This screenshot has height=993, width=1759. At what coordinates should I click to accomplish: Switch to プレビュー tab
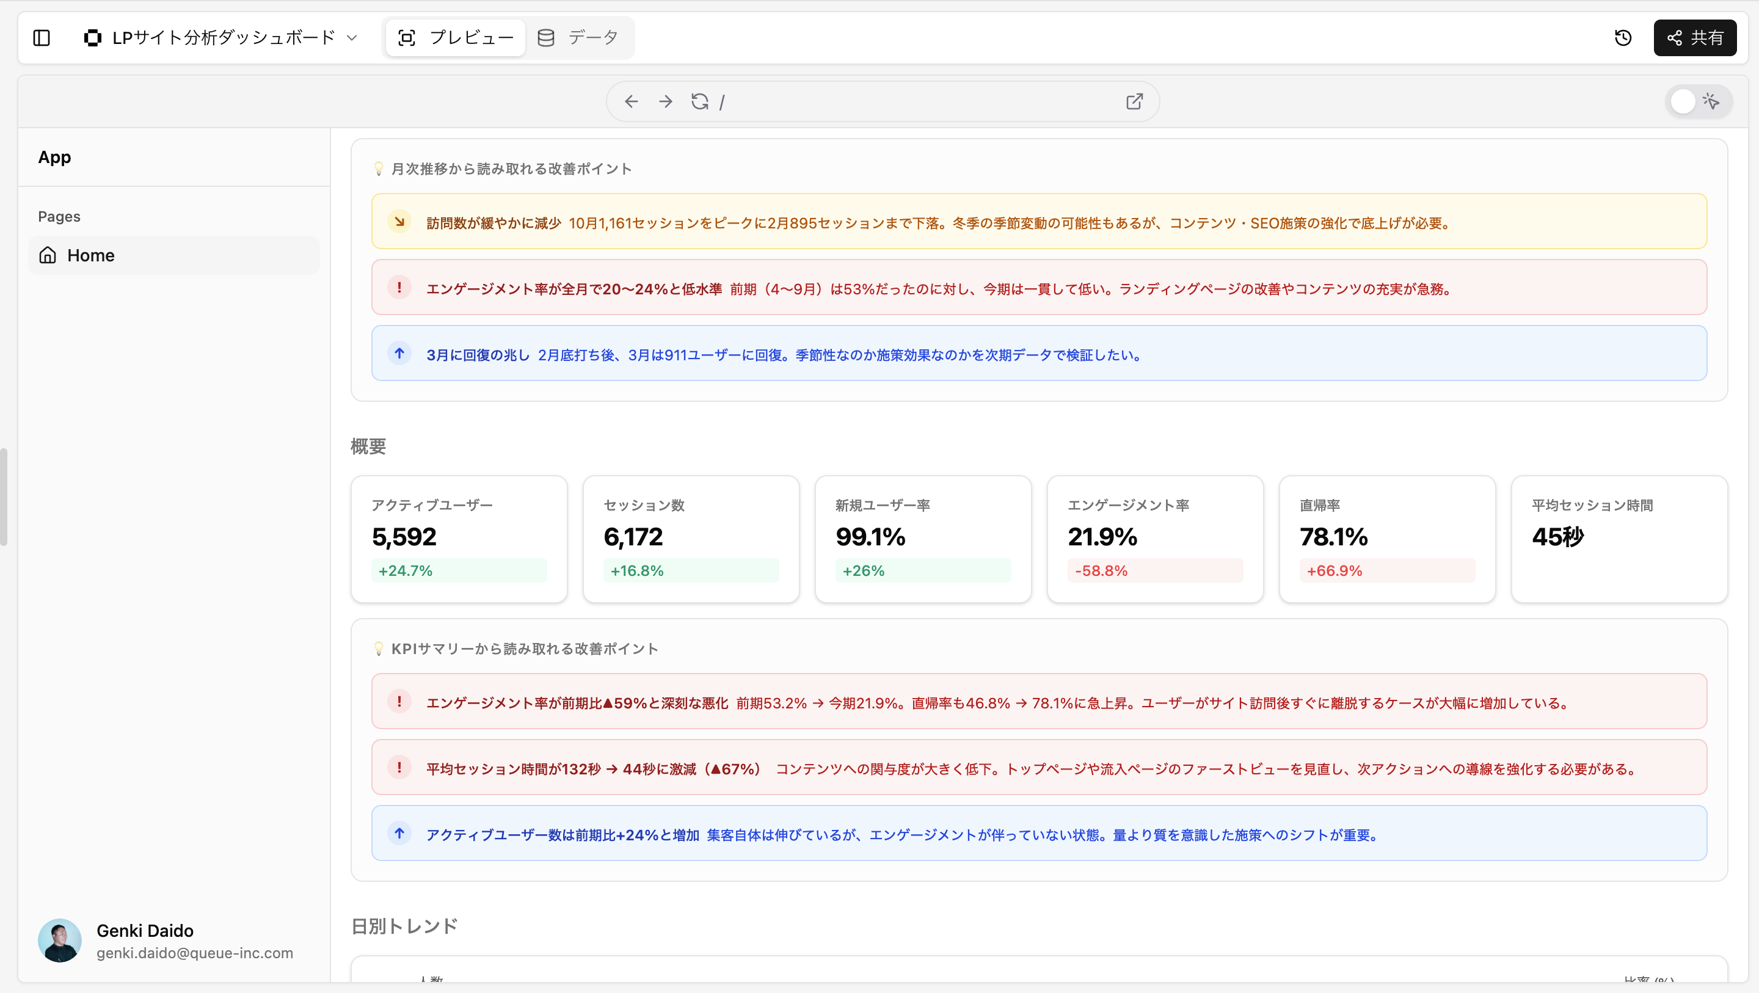(x=456, y=38)
